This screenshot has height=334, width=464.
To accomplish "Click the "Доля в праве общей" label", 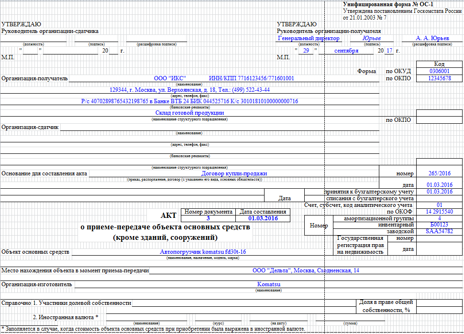I will pos(386,302).
